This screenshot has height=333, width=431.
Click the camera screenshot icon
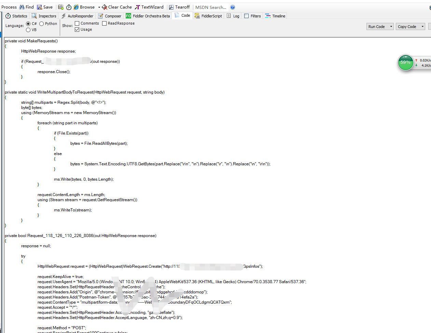61,7
